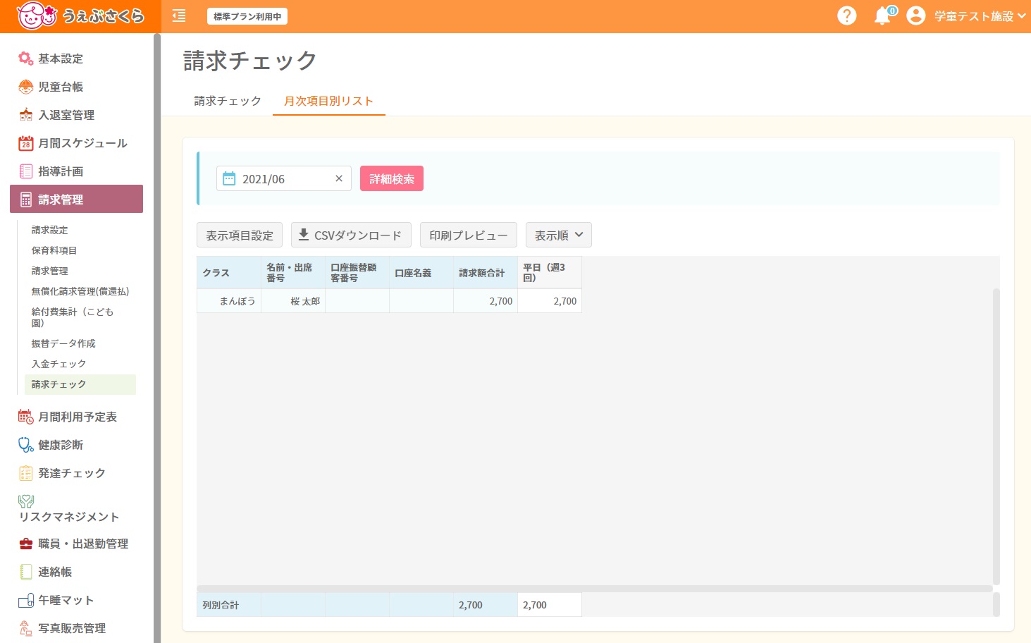The width and height of the screenshot is (1031, 643).
Task: Switch to the 月次項目別リスト tab
Action: click(328, 101)
